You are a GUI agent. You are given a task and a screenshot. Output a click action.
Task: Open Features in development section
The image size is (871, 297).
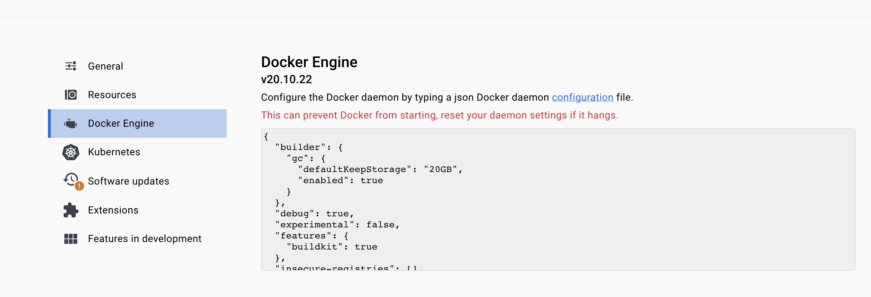pos(137,238)
